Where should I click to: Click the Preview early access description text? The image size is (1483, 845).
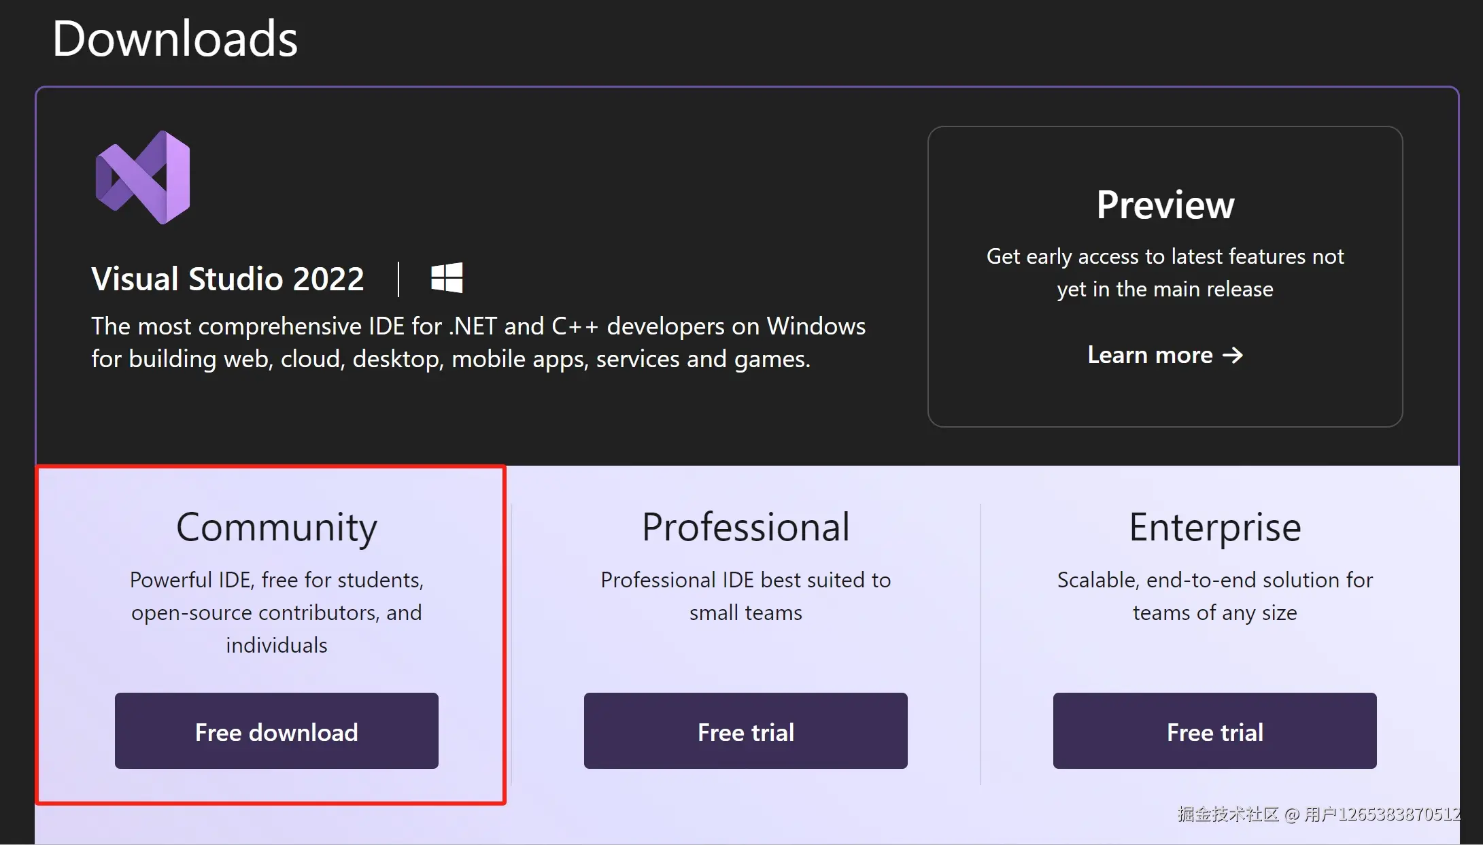(1165, 272)
